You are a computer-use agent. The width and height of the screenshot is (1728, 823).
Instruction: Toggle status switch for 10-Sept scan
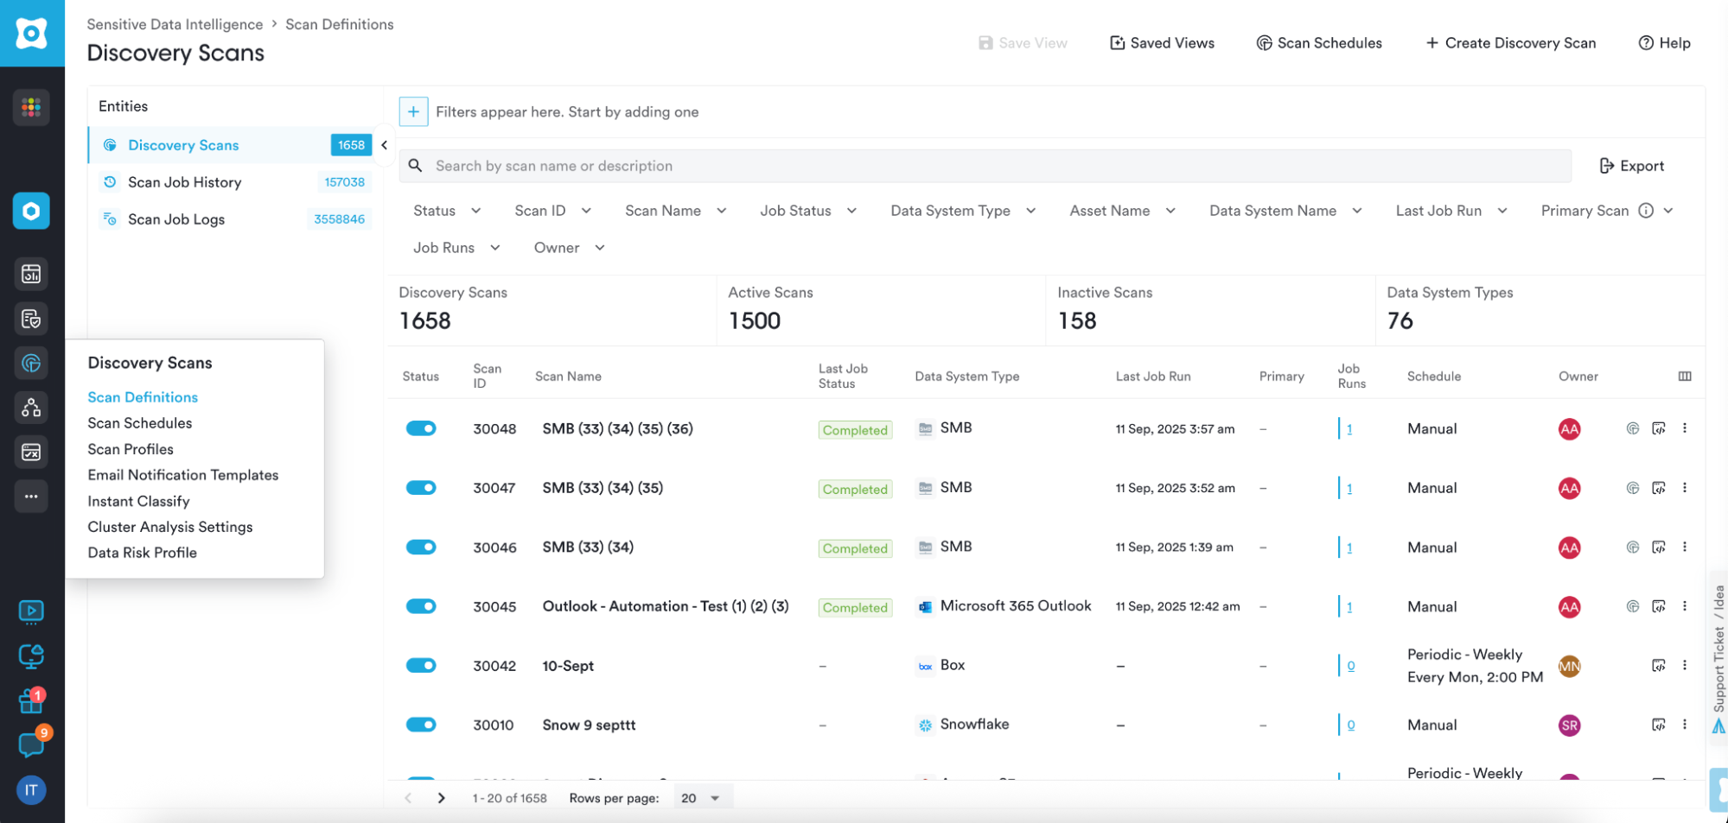[421, 666]
